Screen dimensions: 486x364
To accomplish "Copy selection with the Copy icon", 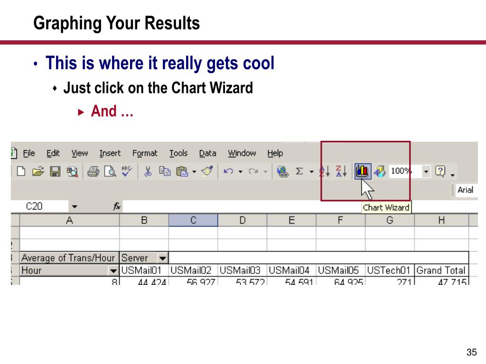I will [165, 171].
